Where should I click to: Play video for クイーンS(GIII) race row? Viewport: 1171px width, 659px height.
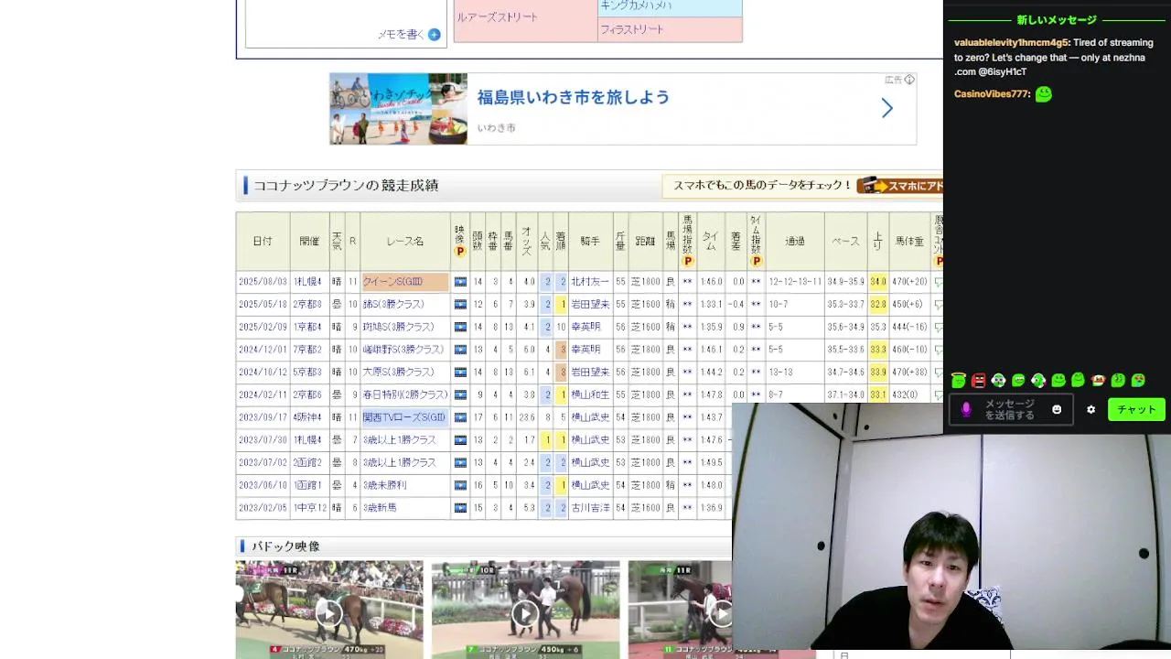pyautogui.click(x=460, y=282)
